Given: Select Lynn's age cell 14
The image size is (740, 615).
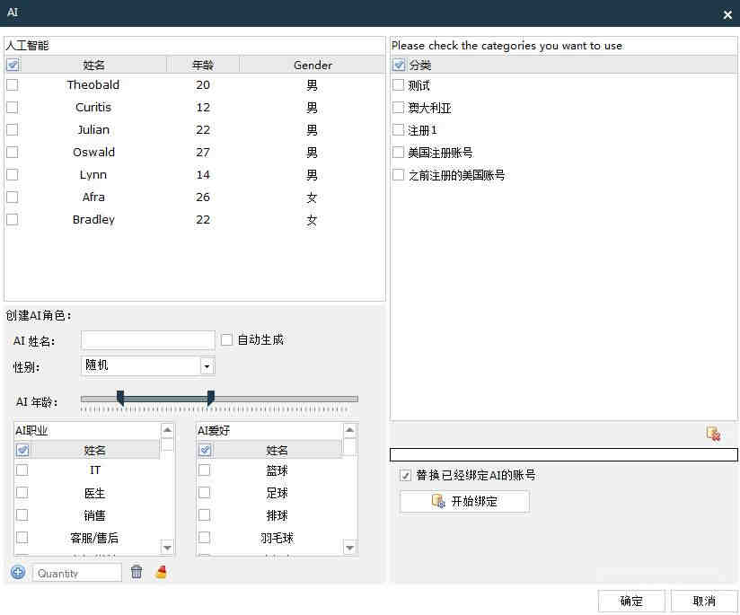Looking at the screenshot, I should (203, 175).
